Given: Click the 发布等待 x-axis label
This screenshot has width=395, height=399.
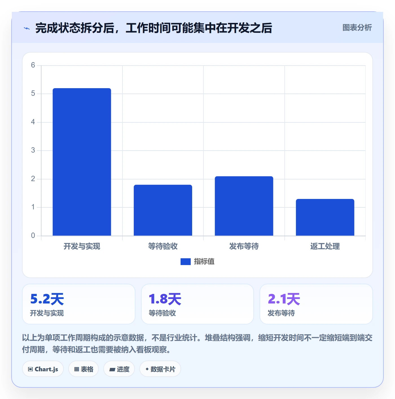Looking at the screenshot, I should (244, 246).
